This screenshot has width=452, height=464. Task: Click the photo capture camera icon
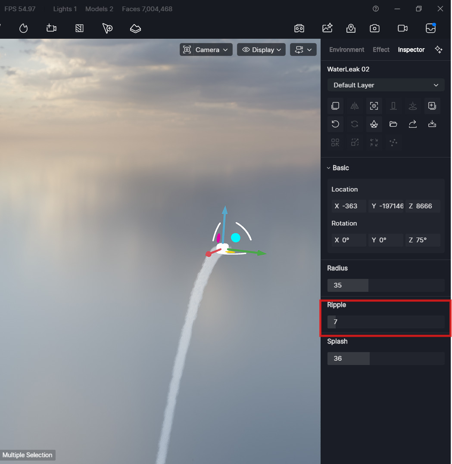374,28
